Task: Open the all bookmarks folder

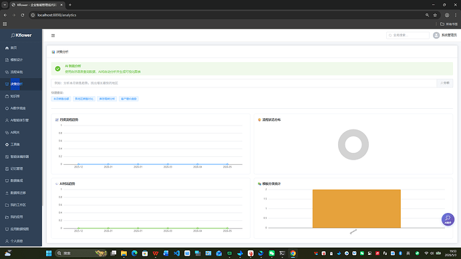Action: (449, 24)
